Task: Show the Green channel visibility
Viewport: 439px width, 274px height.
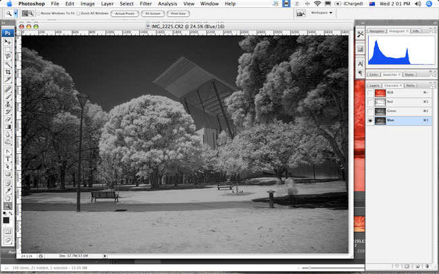Action: [x=370, y=111]
